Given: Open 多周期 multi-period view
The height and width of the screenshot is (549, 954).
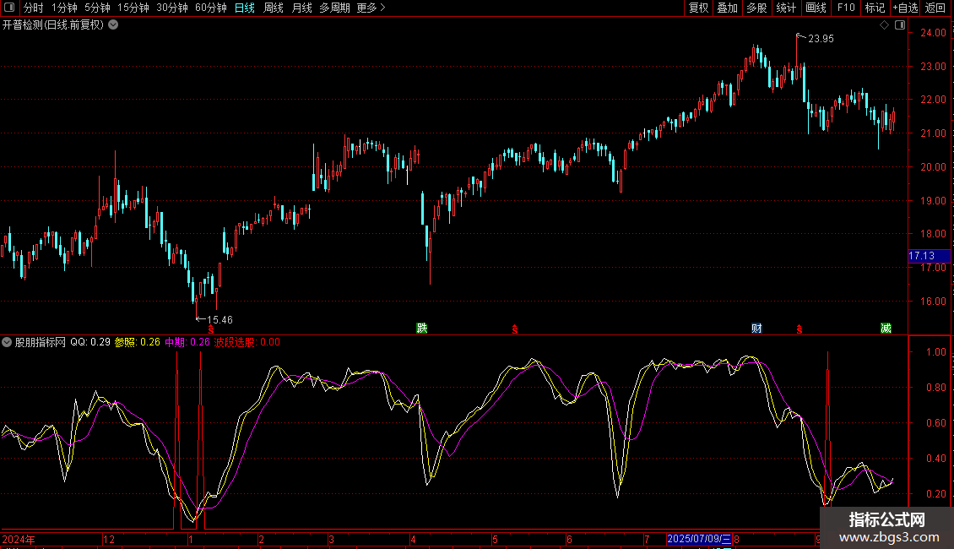Looking at the screenshot, I should (334, 8).
